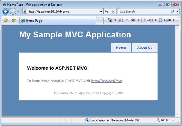Click the address bar URL field
This screenshot has width=182, height=126.
[63, 12]
